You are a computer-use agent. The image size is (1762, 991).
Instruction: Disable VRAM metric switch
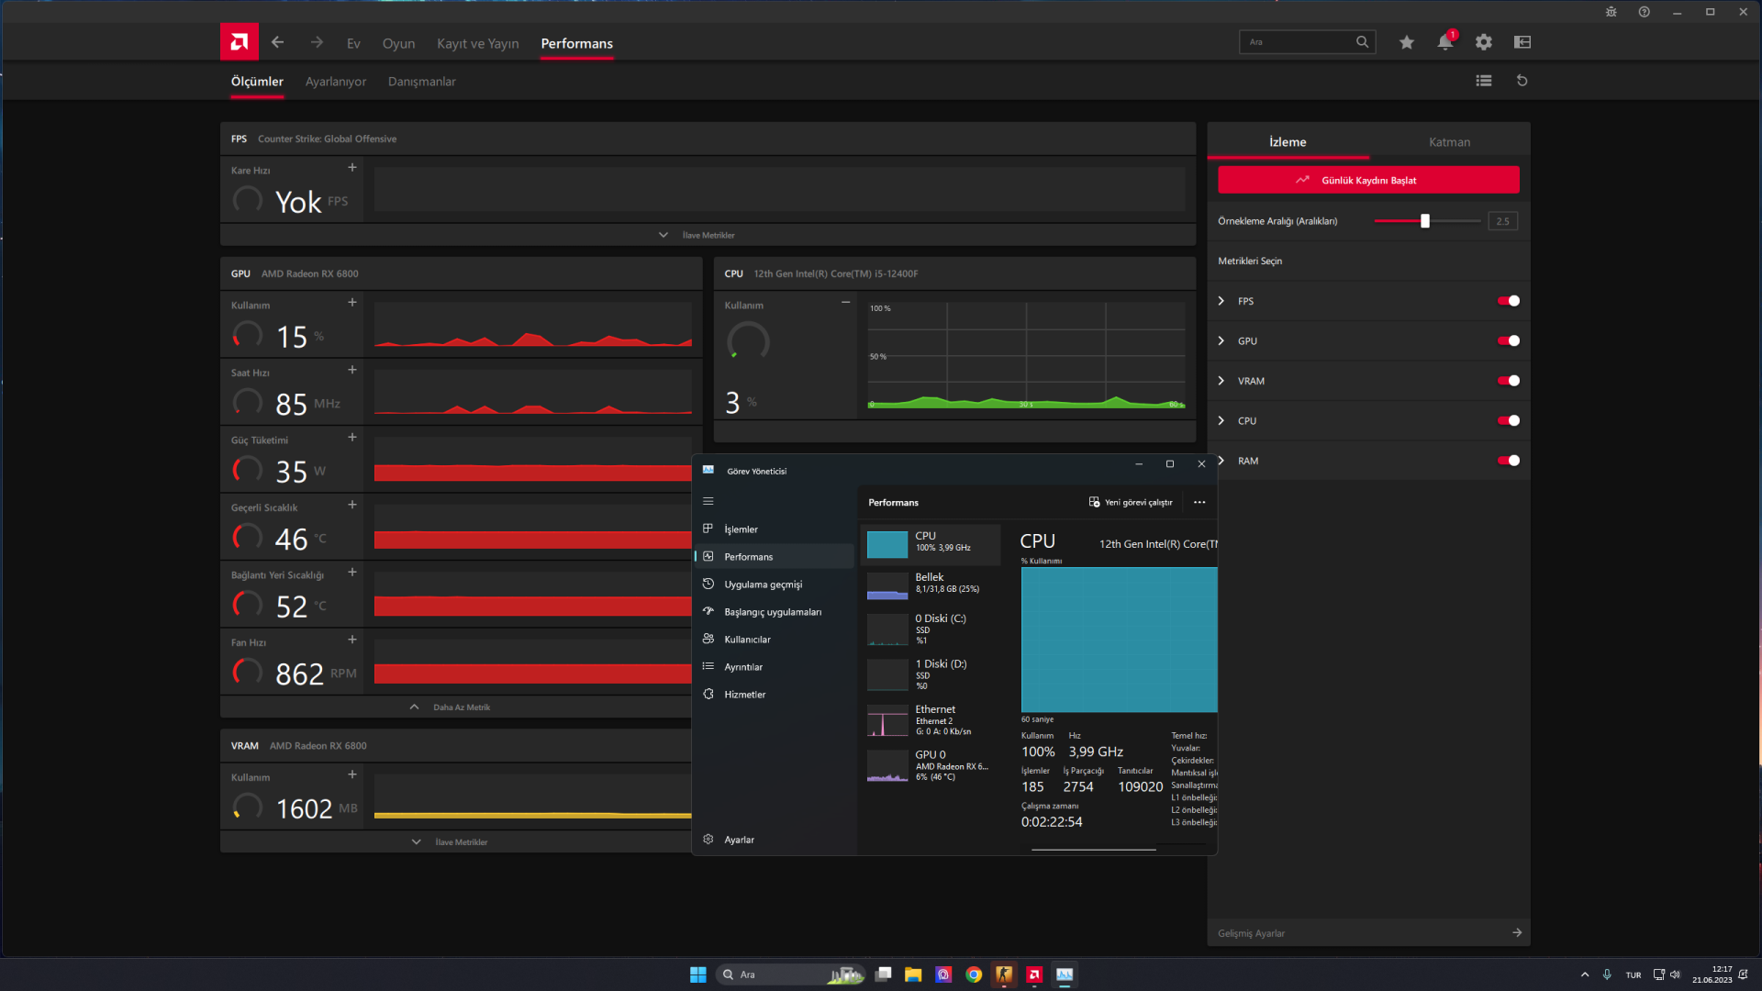pyautogui.click(x=1508, y=381)
